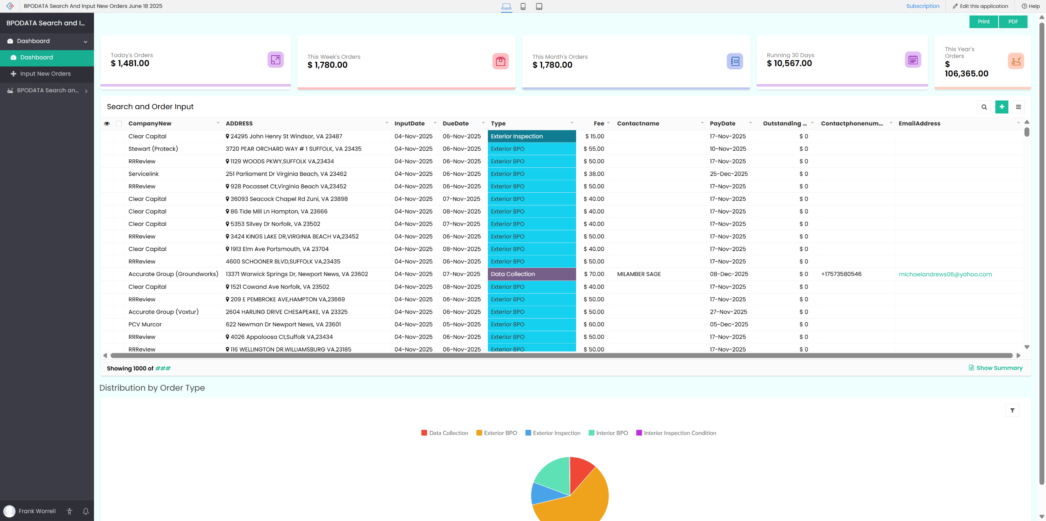
Task: Select Input New Orders in the sidebar
Action: [45, 74]
